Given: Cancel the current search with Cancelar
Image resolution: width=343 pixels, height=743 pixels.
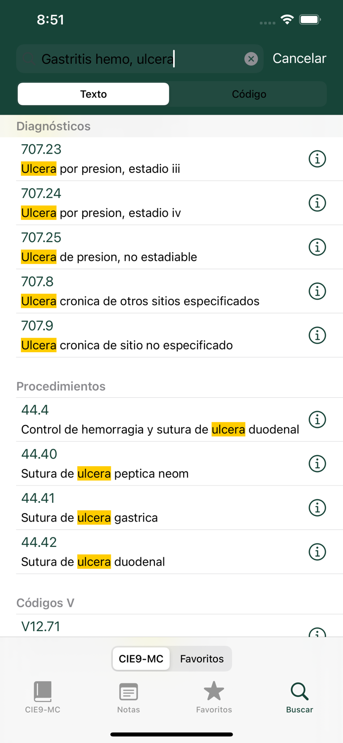Looking at the screenshot, I should pyautogui.click(x=299, y=58).
